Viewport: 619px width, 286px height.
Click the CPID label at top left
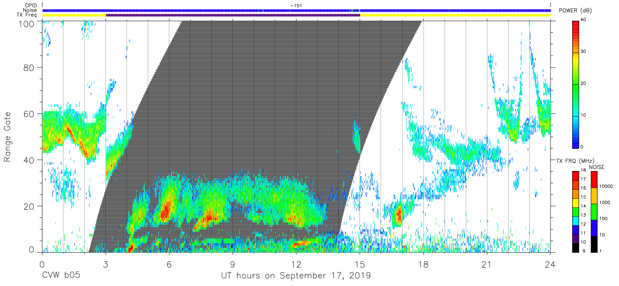coord(30,6)
